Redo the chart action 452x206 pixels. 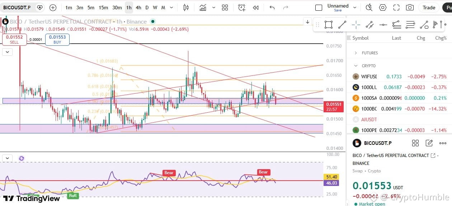286,8
